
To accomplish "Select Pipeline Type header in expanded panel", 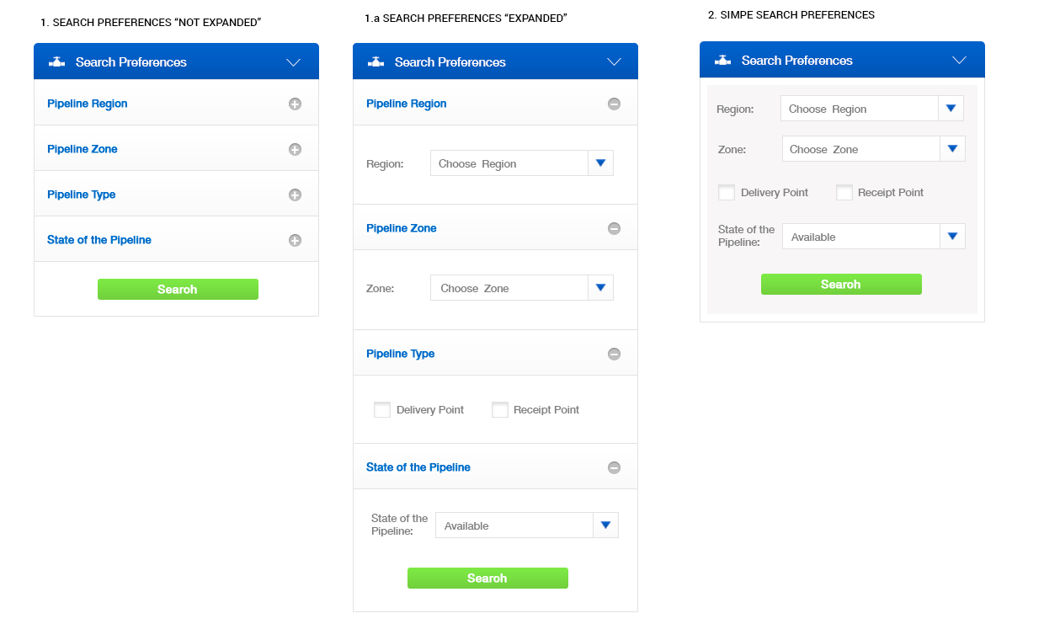I will coord(401,354).
